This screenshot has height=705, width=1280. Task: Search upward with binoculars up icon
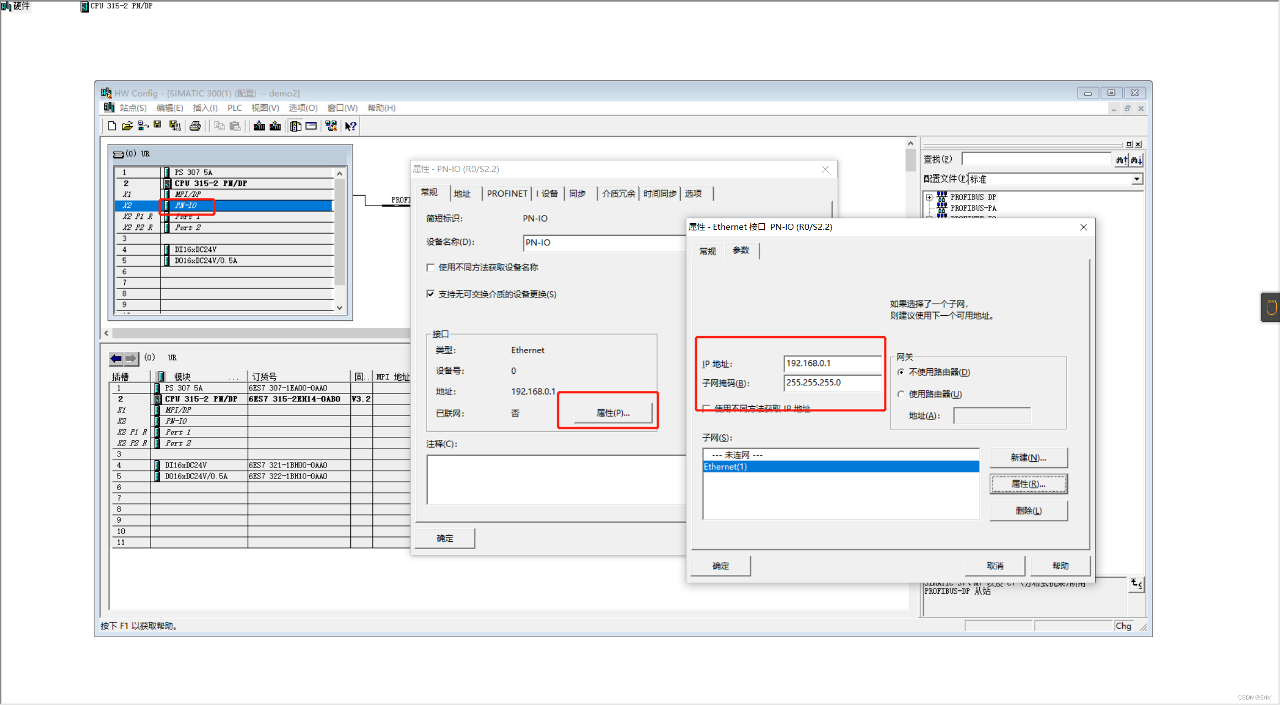[x=1122, y=160]
